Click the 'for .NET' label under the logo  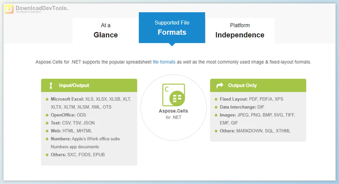(174, 118)
